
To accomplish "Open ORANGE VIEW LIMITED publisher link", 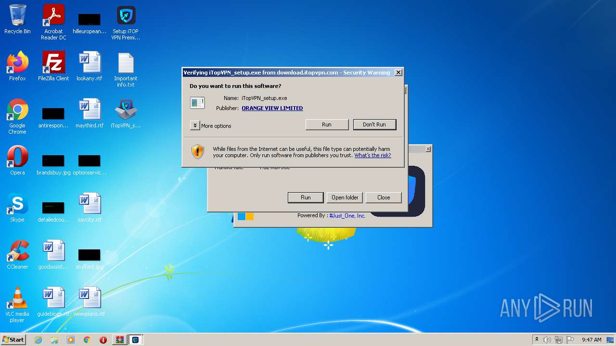I will (272, 108).
